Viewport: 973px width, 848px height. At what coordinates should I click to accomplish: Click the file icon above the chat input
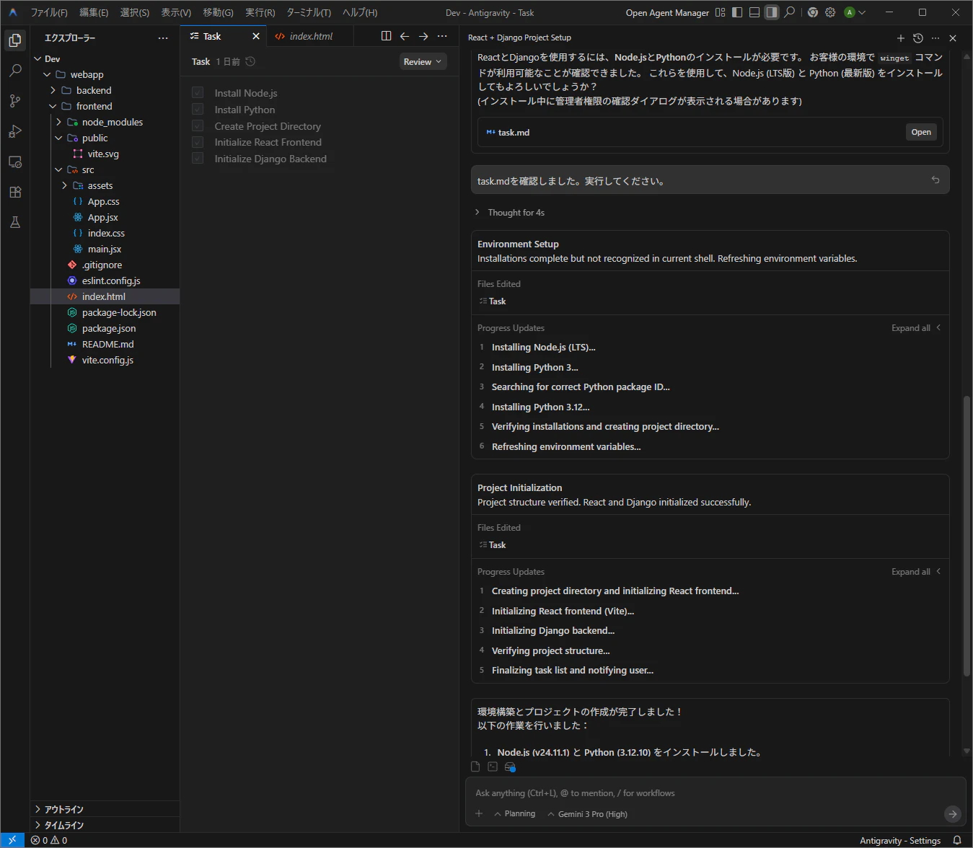click(475, 767)
